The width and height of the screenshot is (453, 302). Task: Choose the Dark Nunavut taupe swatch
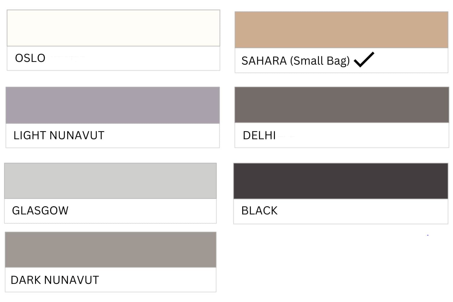coord(111,250)
